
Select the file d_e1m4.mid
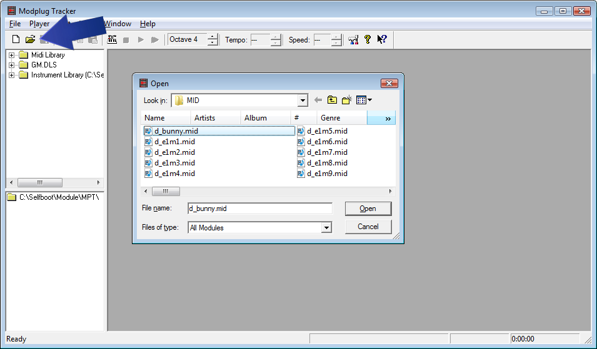(x=169, y=174)
